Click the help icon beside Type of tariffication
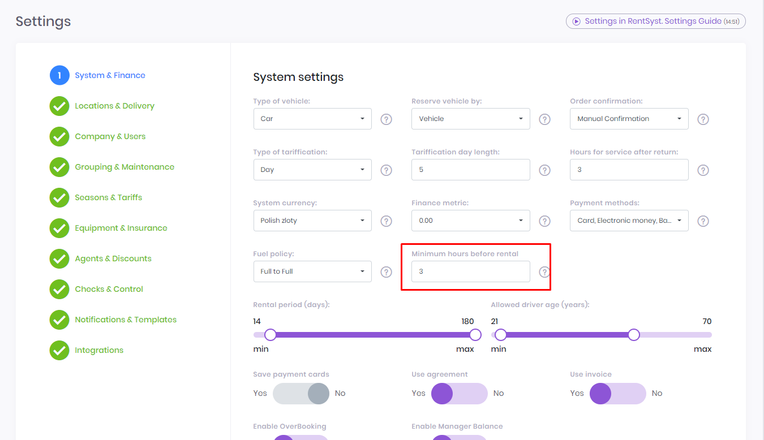 [x=386, y=170]
